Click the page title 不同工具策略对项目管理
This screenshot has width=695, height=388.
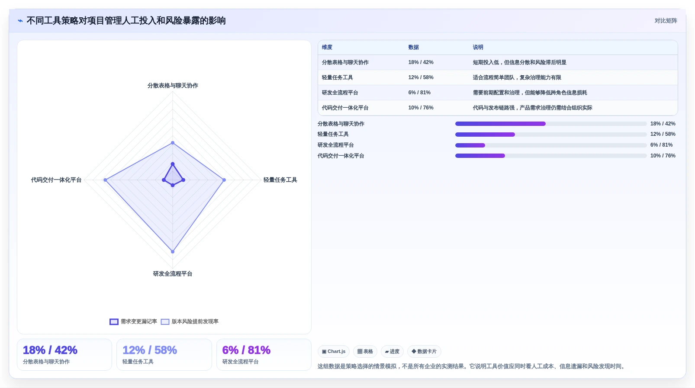point(126,21)
